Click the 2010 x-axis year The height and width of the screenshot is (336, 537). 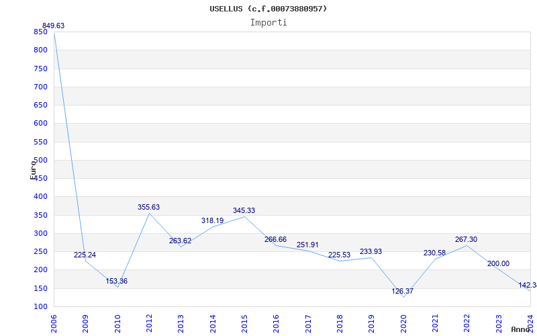point(117,324)
